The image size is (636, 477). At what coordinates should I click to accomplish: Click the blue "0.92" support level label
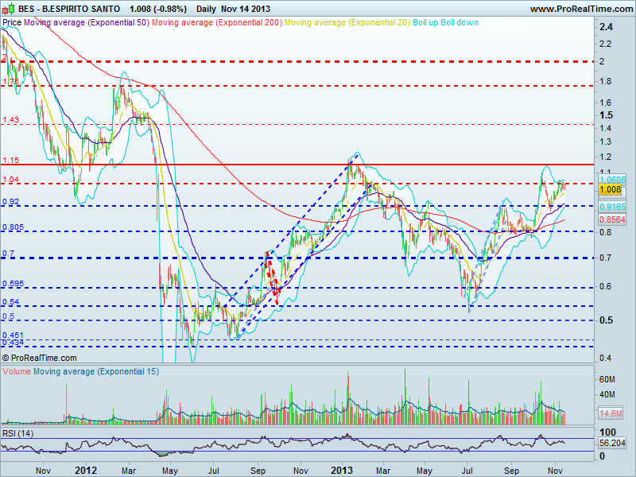10,202
